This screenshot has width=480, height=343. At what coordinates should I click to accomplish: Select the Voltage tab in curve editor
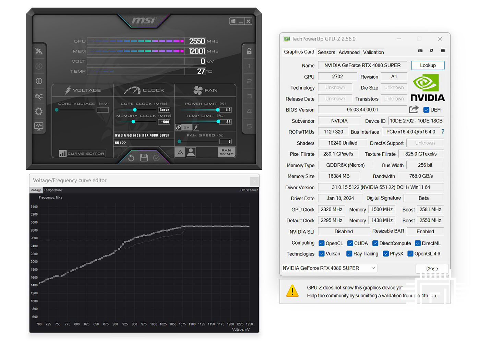[x=36, y=190]
